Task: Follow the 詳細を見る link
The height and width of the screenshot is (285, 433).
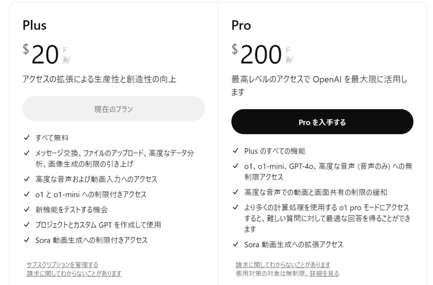Action: (324, 274)
